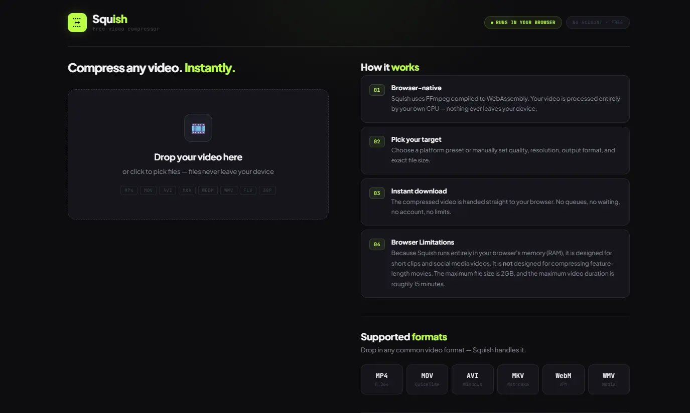
Task: Click the Squish green logo icon
Action: point(77,23)
